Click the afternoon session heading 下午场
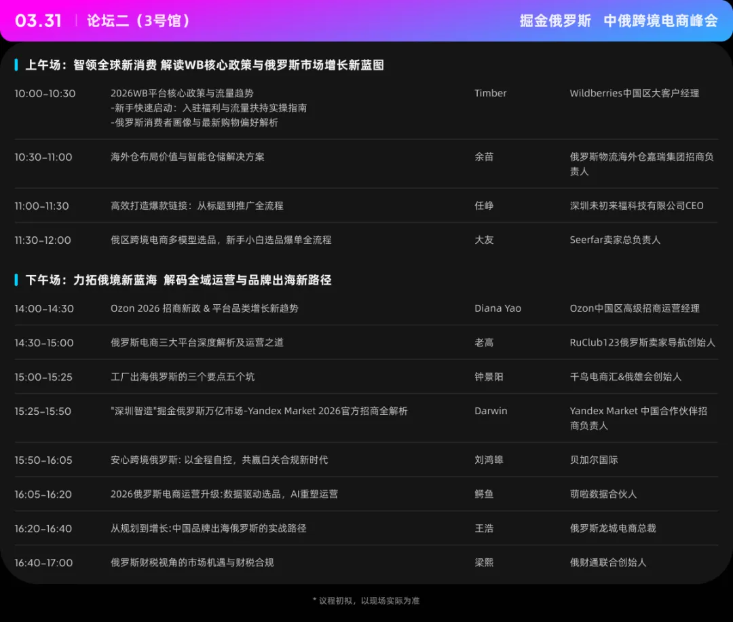This screenshot has height=622, width=733. [178, 280]
